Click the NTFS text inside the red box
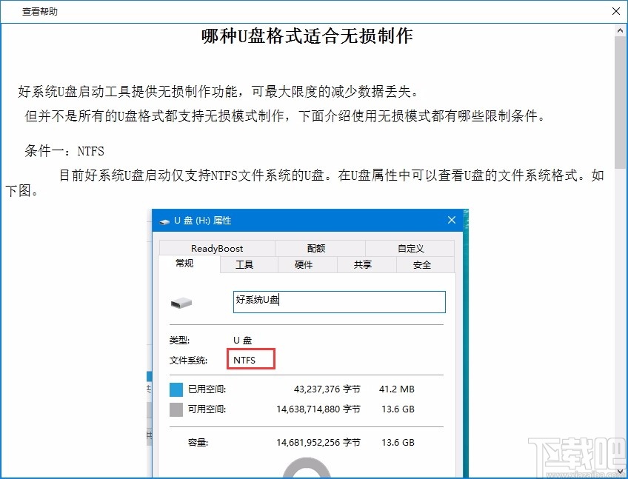Image resolution: width=628 pixels, height=479 pixels. [250, 358]
